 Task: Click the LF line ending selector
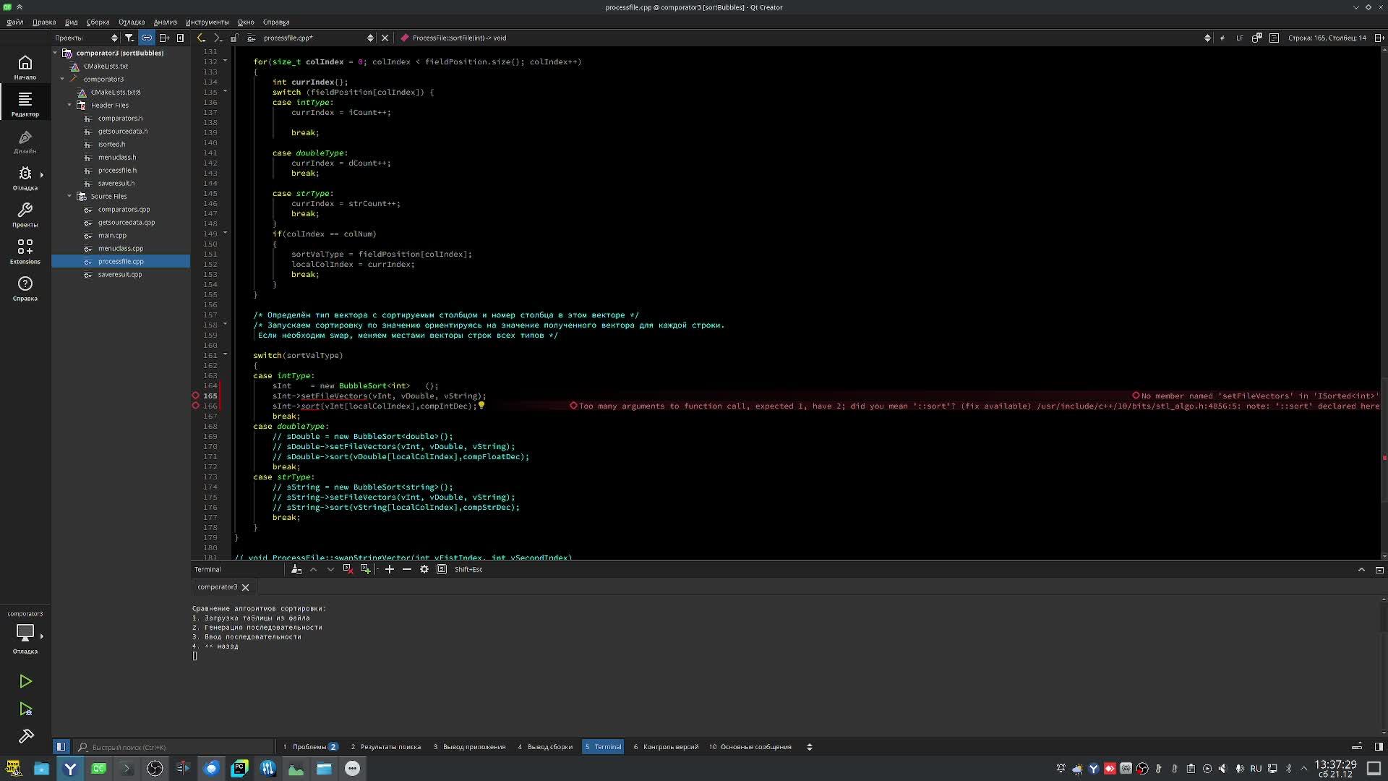pyautogui.click(x=1239, y=38)
